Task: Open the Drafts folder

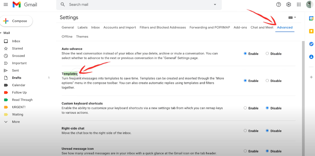Action: (x=17, y=78)
